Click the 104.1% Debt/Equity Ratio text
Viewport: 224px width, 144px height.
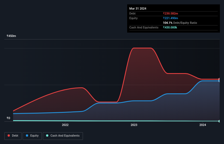(x=180, y=23)
